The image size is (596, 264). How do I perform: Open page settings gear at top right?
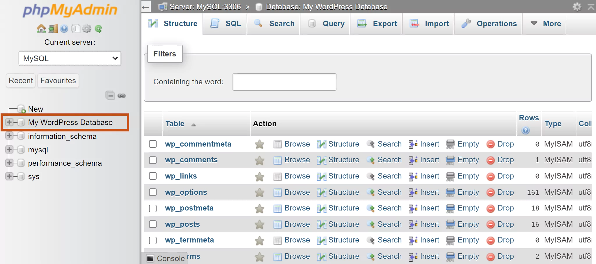[577, 6]
